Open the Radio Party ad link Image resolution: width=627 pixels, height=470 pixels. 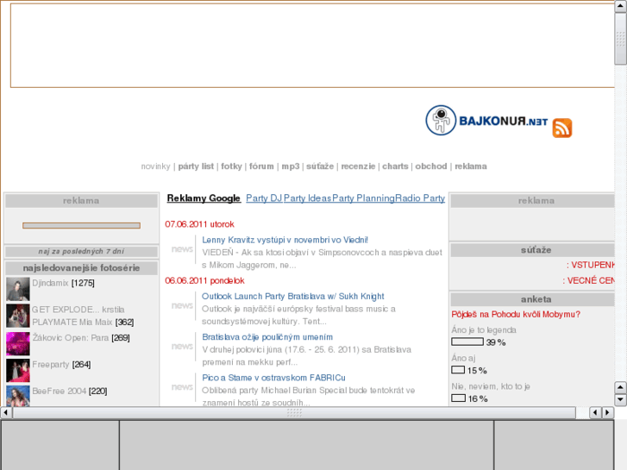[x=420, y=198]
